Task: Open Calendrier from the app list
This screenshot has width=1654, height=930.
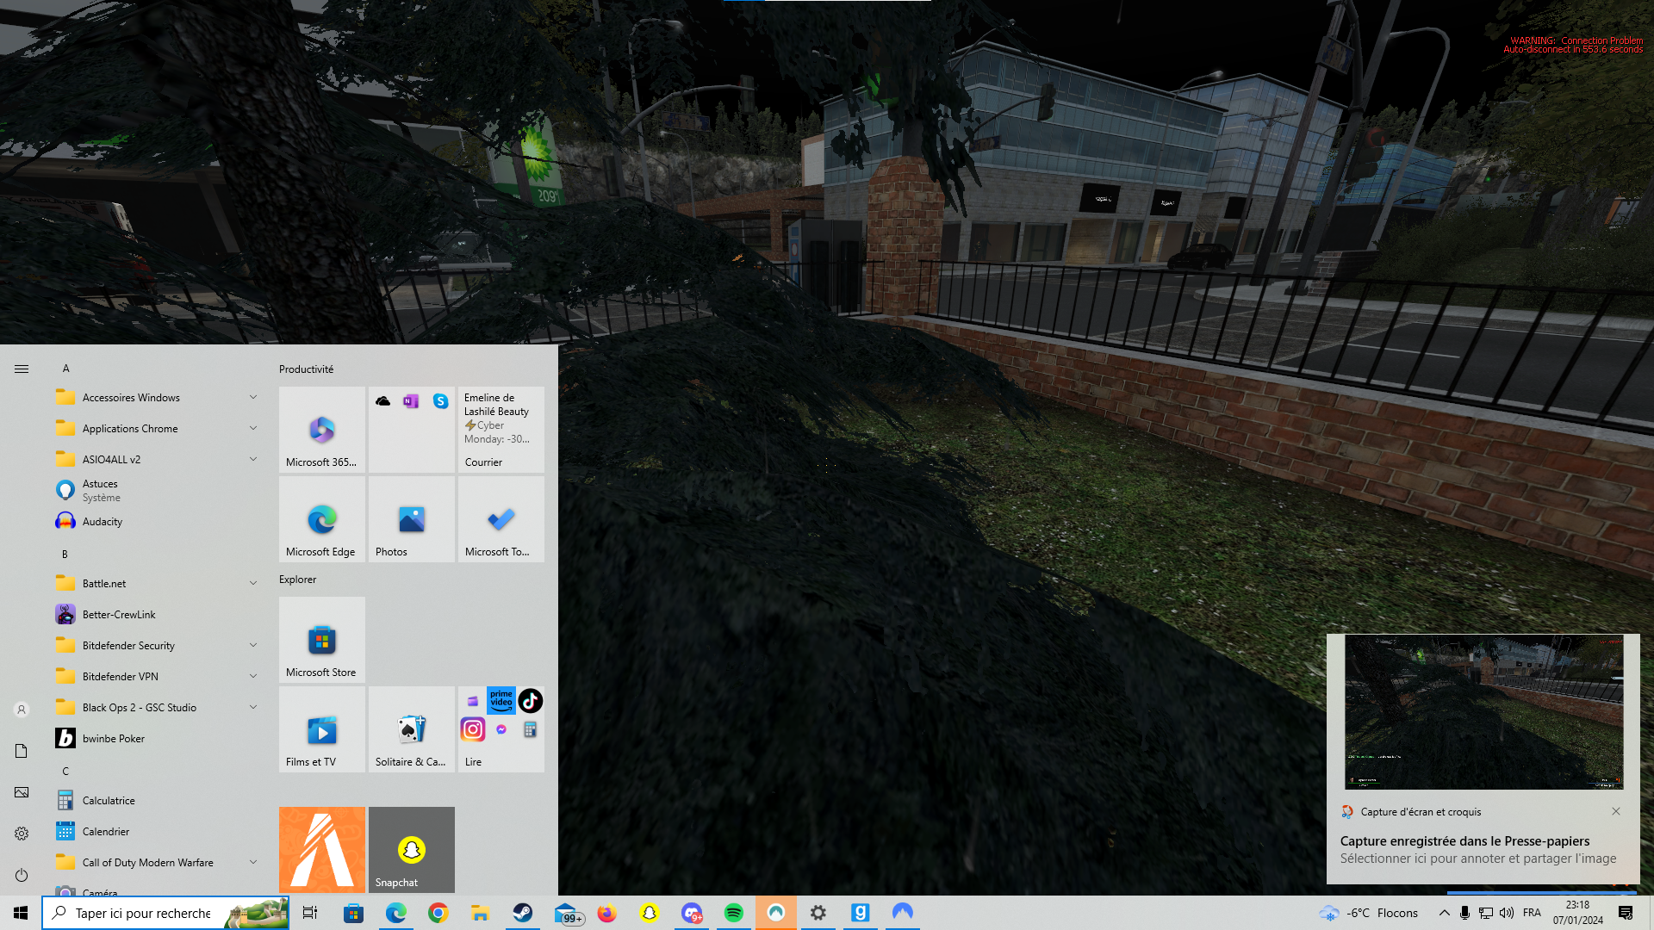Action: pos(157,832)
